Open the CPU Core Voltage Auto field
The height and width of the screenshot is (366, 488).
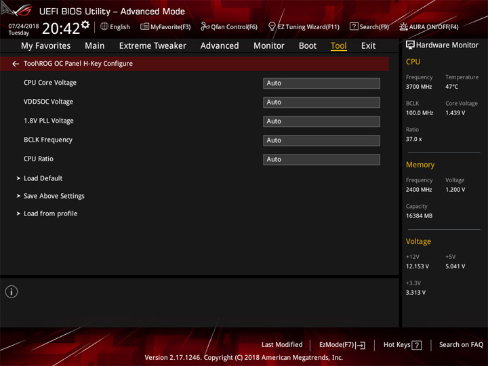pos(321,83)
